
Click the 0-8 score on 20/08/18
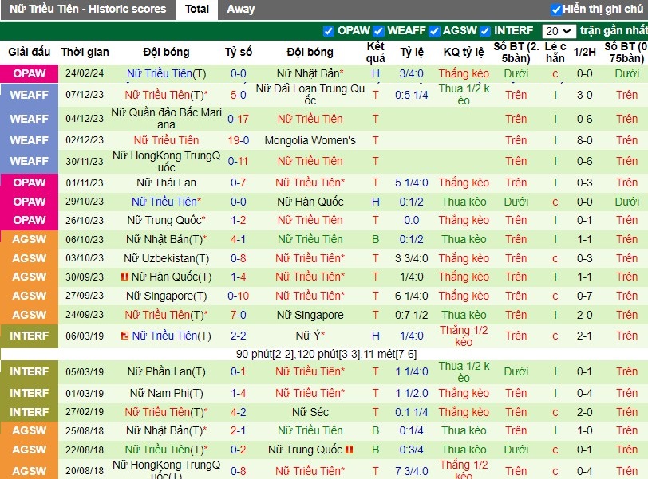point(238,471)
